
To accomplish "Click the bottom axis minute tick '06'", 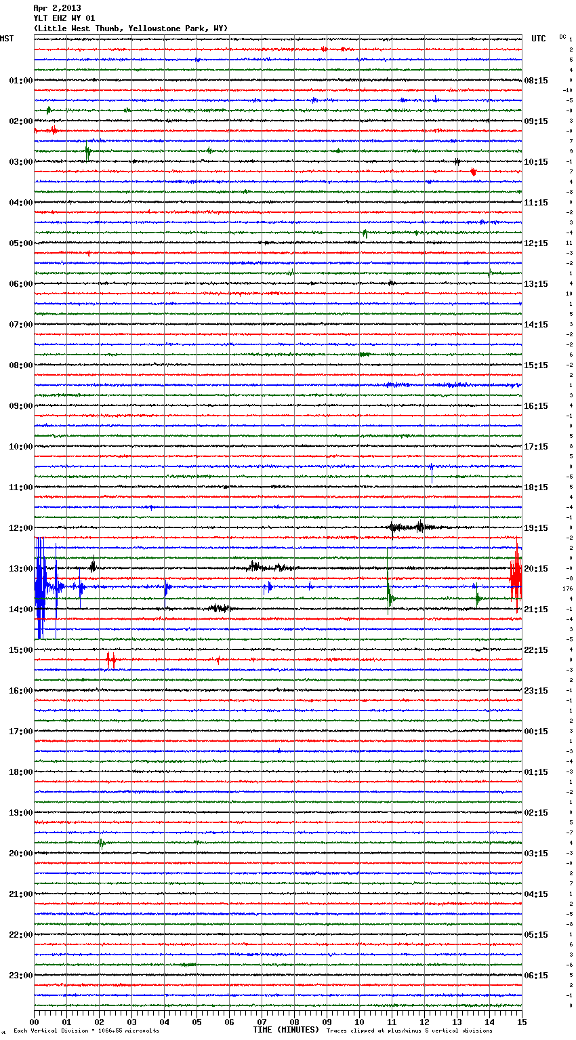I will point(229,1022).
